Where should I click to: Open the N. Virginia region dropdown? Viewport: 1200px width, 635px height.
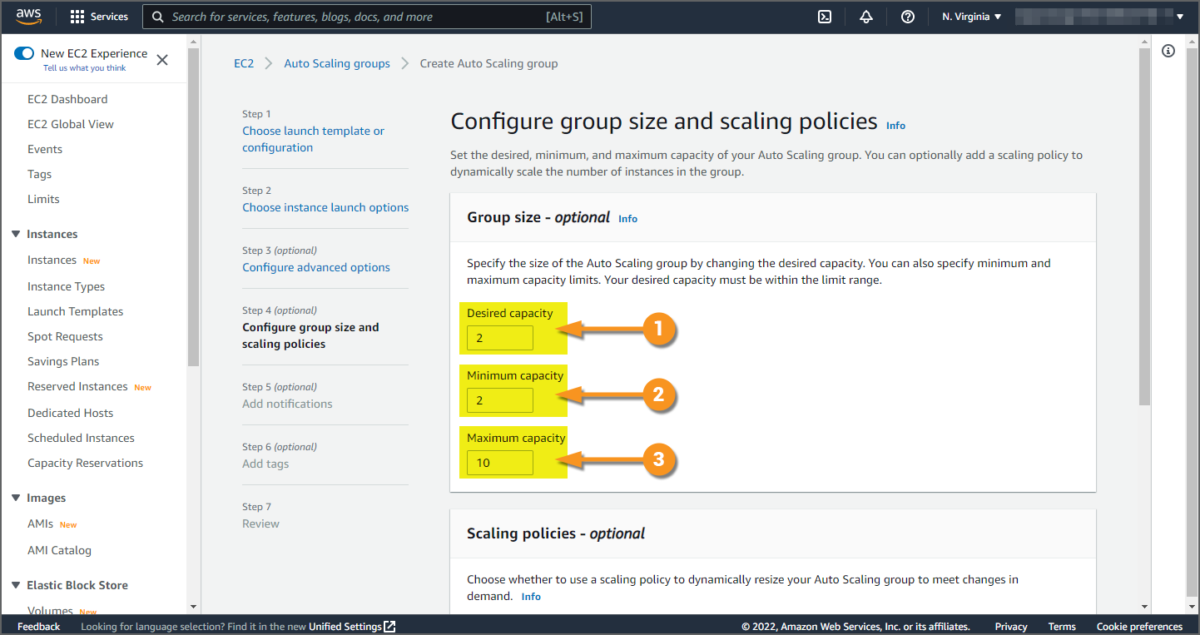click(x=971, y=17)
